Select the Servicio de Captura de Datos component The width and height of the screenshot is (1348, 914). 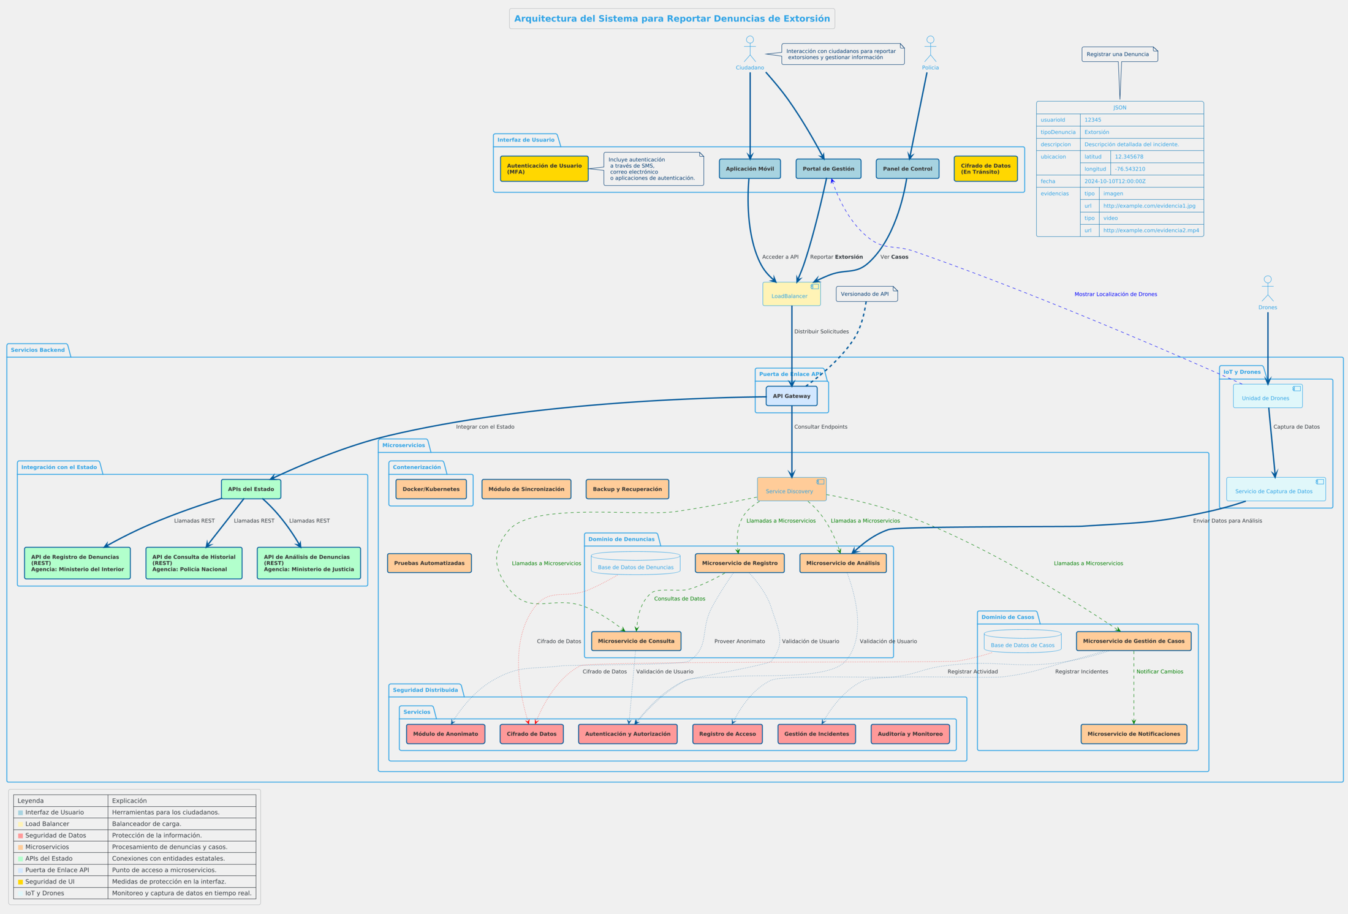(x=1276, y=489)
